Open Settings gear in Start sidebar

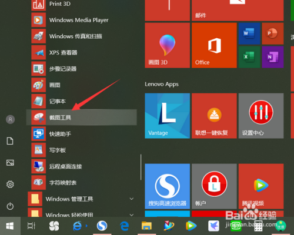(10, 184)
